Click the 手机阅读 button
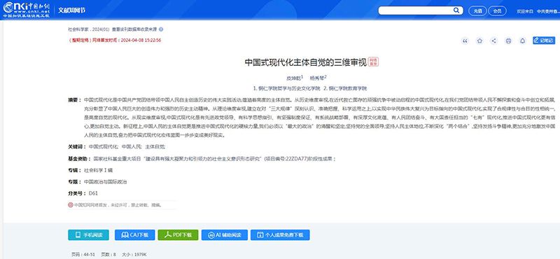The image size is (560, 259). click(x=89, y=235)
